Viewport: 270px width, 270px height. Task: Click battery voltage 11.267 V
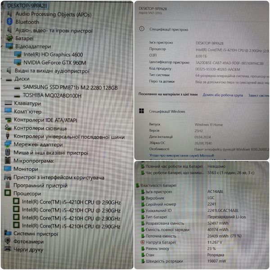(x=215, y=242)
